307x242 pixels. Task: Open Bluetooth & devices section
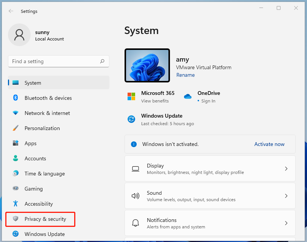tap(59, 98)
